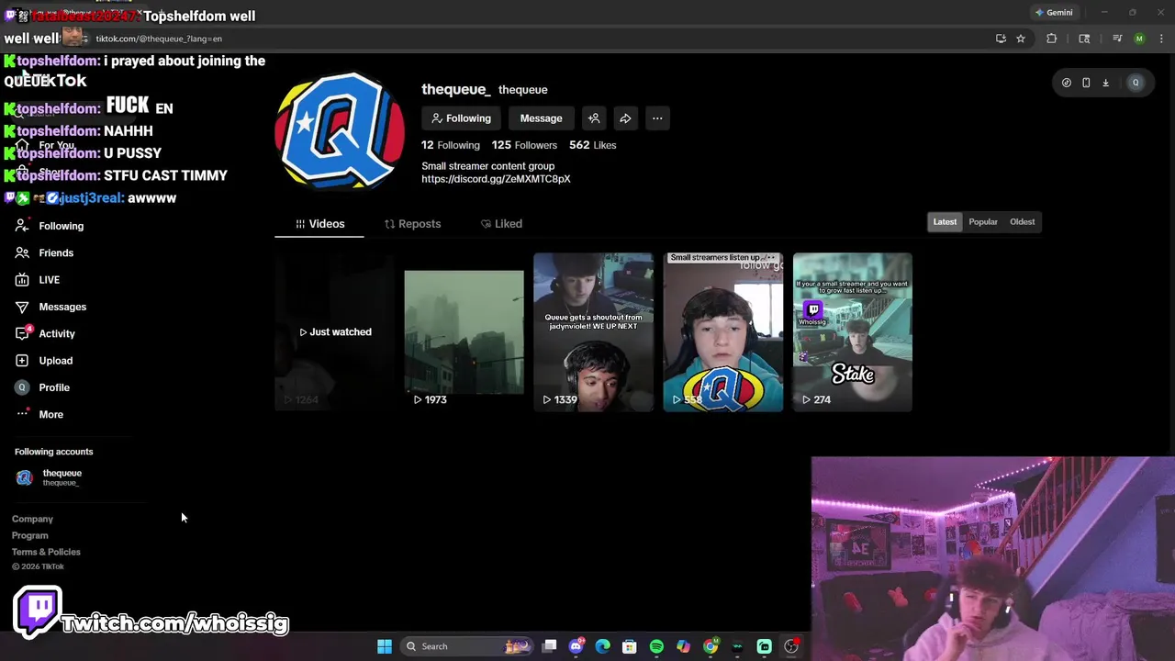This screenshot has height=661, width=1175.
Task: Open the Q account avatar in top pill
Action: tap(1136, 83)
